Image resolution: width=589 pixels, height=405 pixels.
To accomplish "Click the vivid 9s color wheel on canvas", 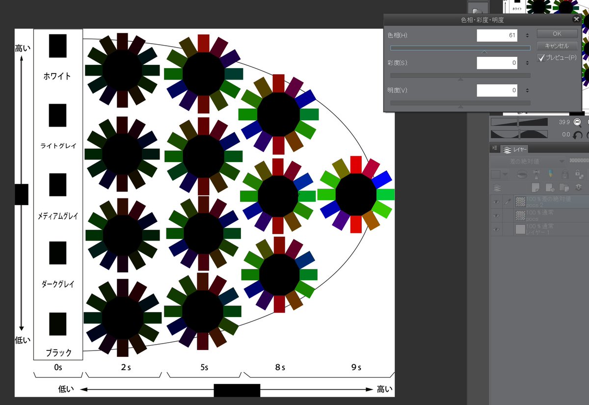I will click(356, 194).
